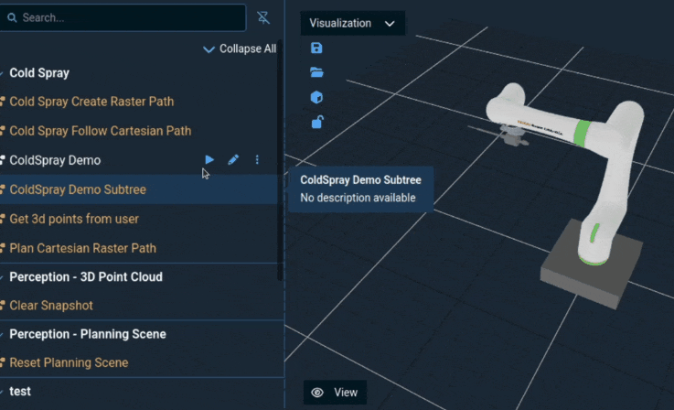Click the search magnifier icon
This screenshot has height=410, width=674.
pyautogui.click(x=12, y=17)
